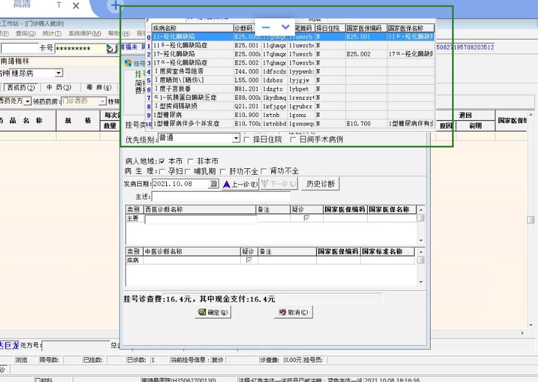Click the 挂号 dialog logo icon

[x=128, y=63]
